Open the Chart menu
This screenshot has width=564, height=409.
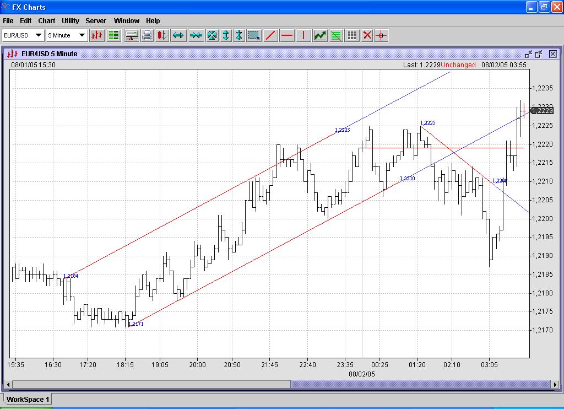[x=46, y=21]
